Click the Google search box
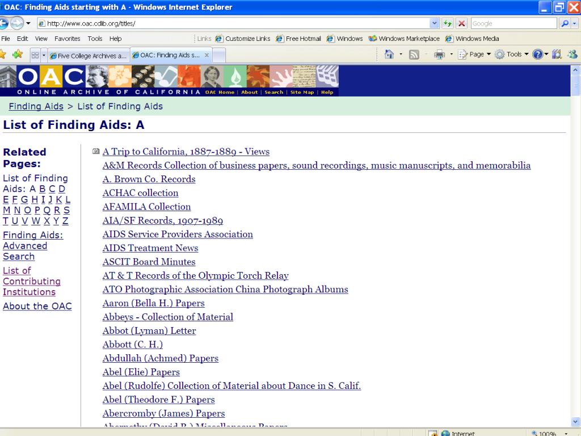The height and width of the screenshot is (436, 581). pyautogui.click(x=513, y=23)
